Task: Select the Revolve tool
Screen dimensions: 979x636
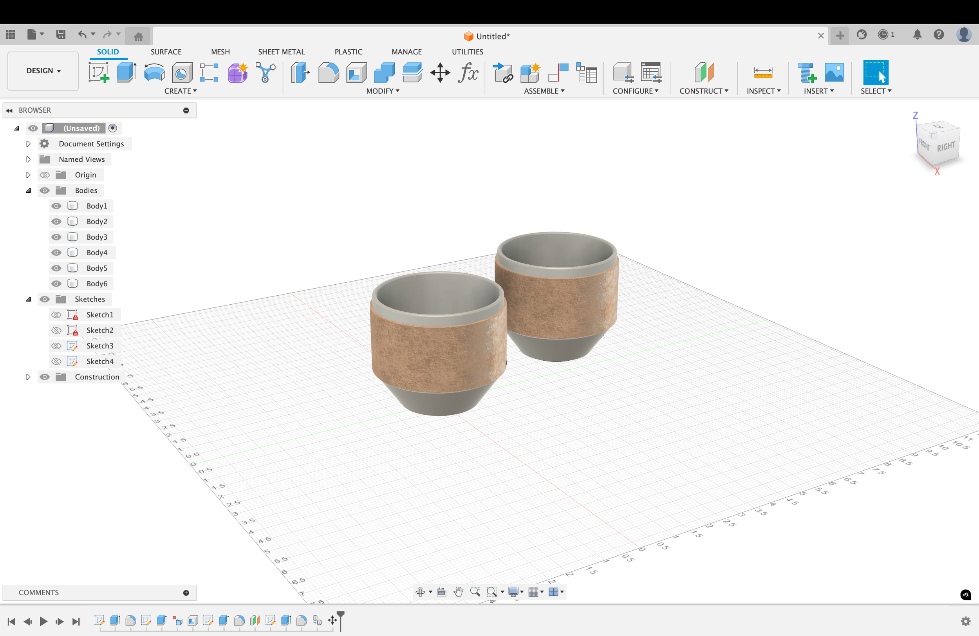Action: [x=154, y=73]
